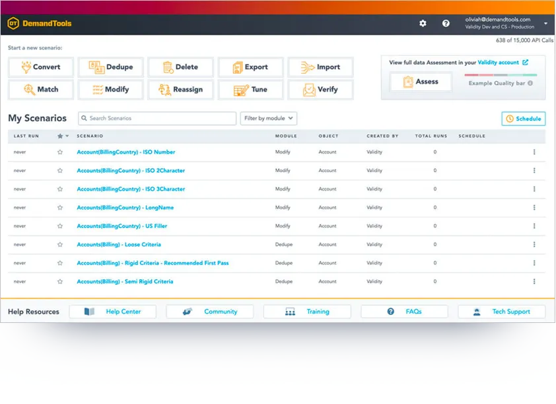Favorite the Loose Criteria scenario star
The height and width of the screenshot is (404, 556).
click(x=60, y=245)
